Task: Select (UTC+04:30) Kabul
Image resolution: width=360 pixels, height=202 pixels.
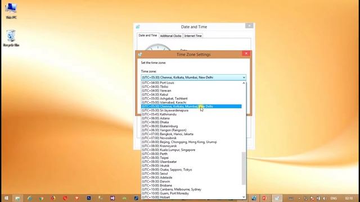Action: [x=191, y=94]
